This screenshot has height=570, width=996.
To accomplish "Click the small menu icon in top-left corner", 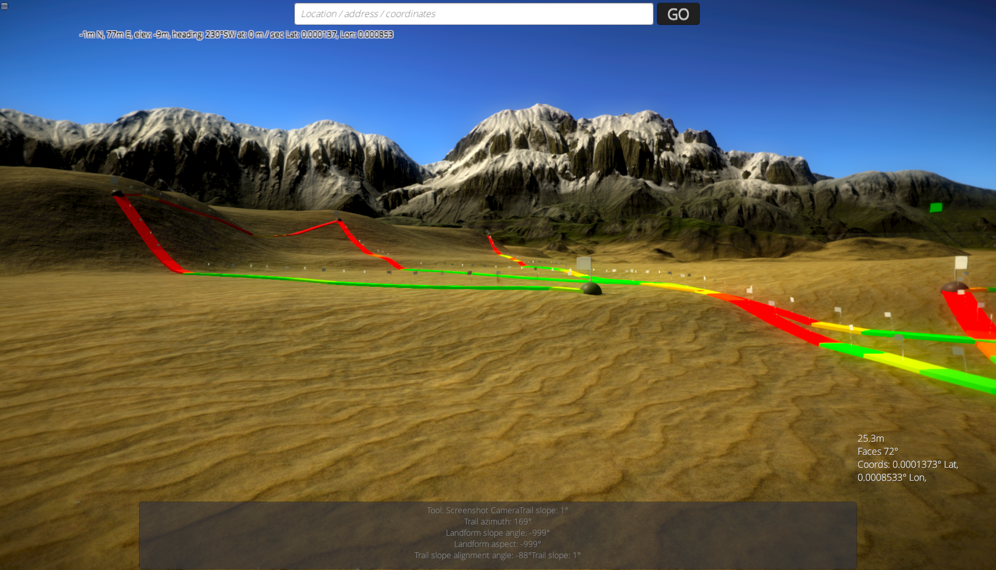I will coord(4,6).
